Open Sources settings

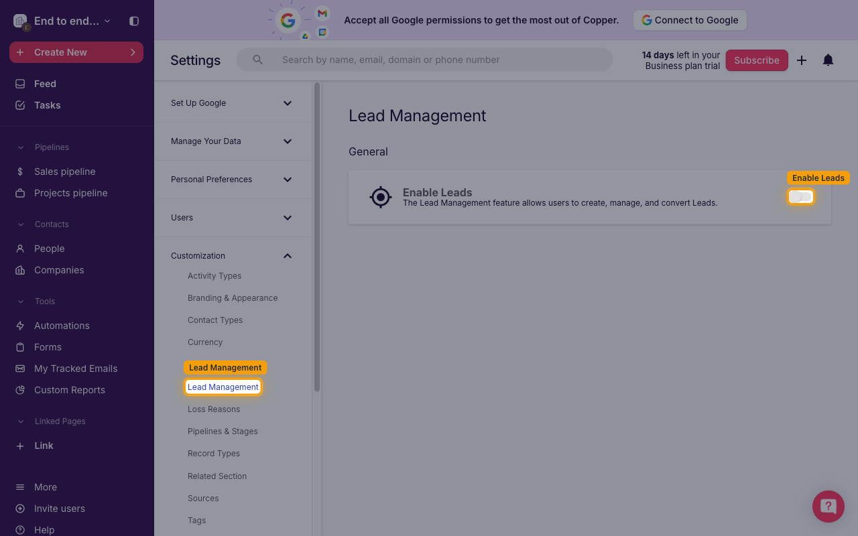(x=203, y=498)
